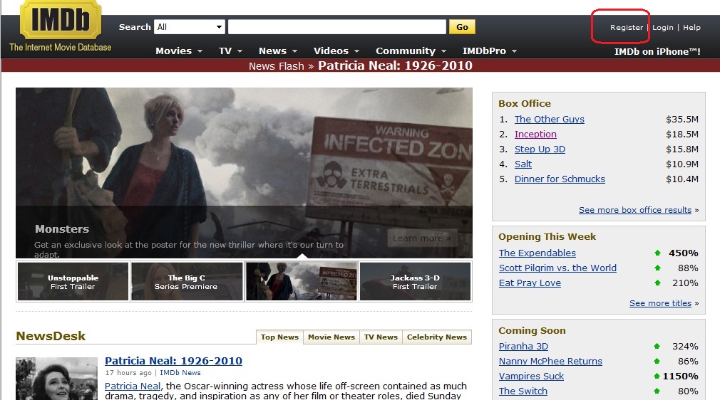Expand the News menu
The height and width of the screenshot is (400, 720).
point(278,51)
